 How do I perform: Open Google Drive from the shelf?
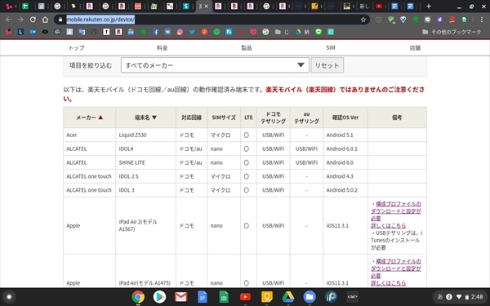tap(288, 297)
